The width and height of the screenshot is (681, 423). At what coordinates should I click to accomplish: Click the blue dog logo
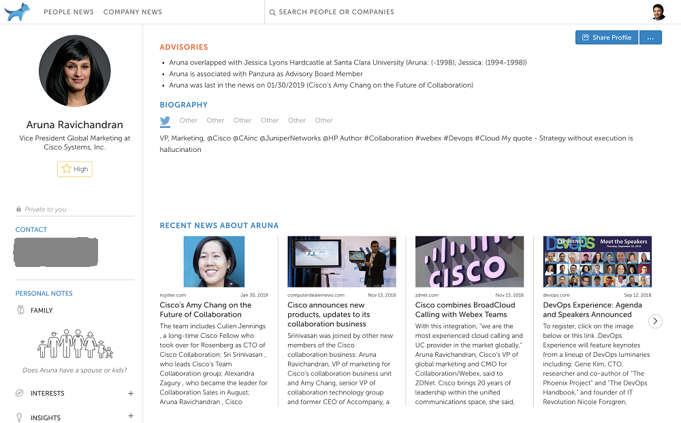17,12
